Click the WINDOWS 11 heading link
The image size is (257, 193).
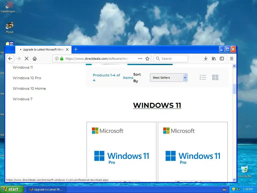(157, 105)
